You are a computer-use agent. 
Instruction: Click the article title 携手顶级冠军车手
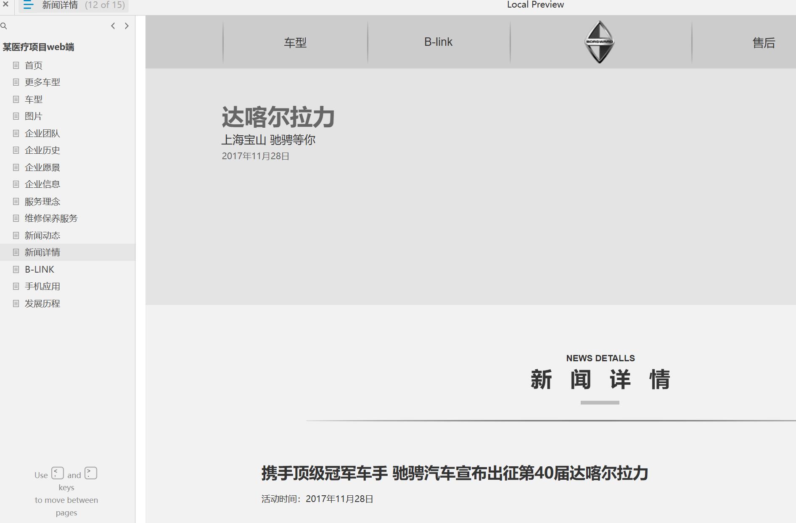[455, 473]
